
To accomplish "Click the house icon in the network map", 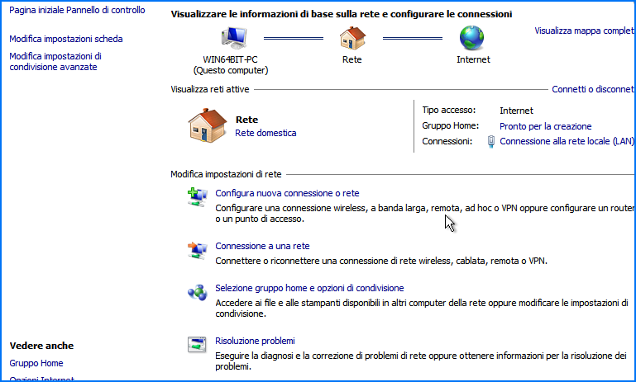I will coord(352,38).
